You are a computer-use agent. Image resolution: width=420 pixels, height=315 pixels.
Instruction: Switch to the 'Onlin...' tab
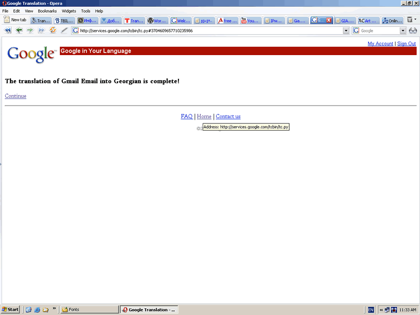pyautogui.click(x=392, y=20)
